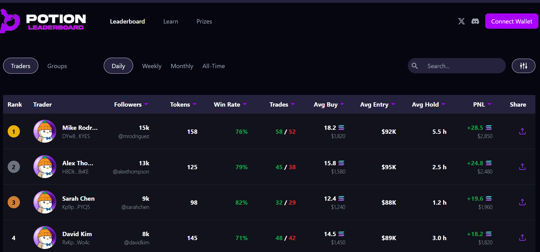
Task: Click David Kim's 145 tokens value
Action: click(x=192, y=238)
